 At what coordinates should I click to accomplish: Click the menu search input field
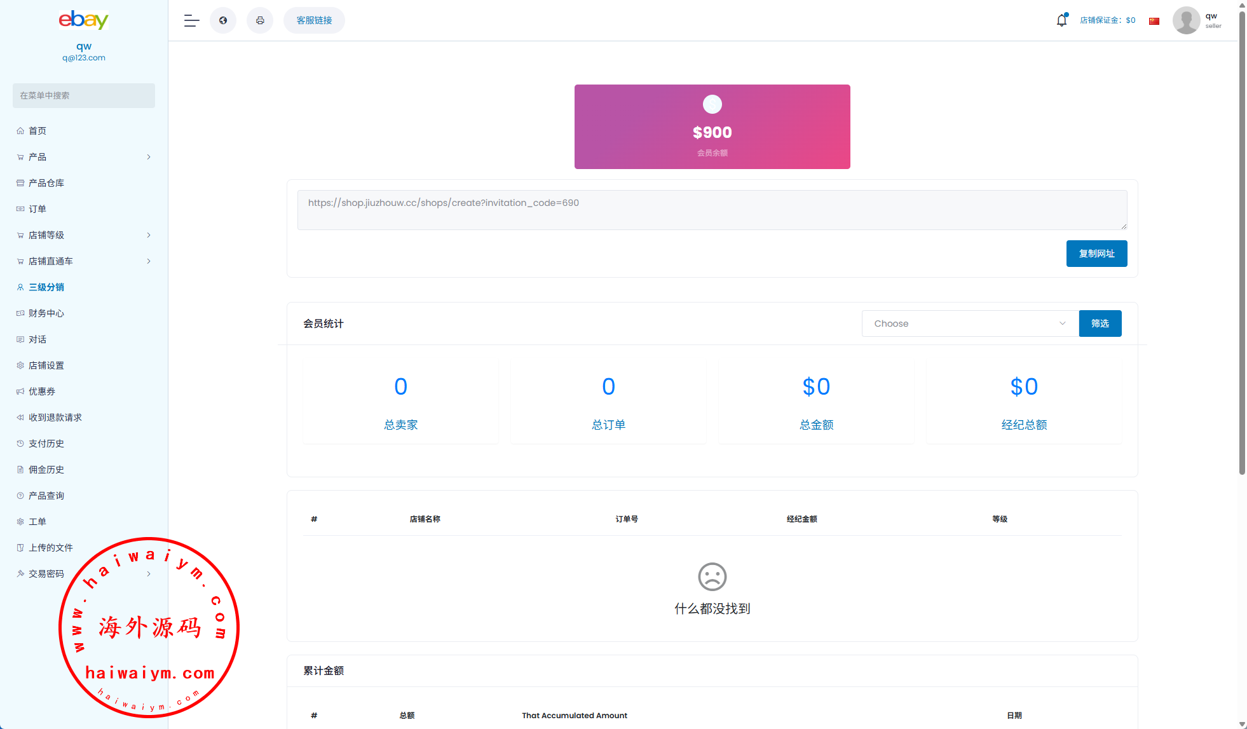tap(83, 95)
